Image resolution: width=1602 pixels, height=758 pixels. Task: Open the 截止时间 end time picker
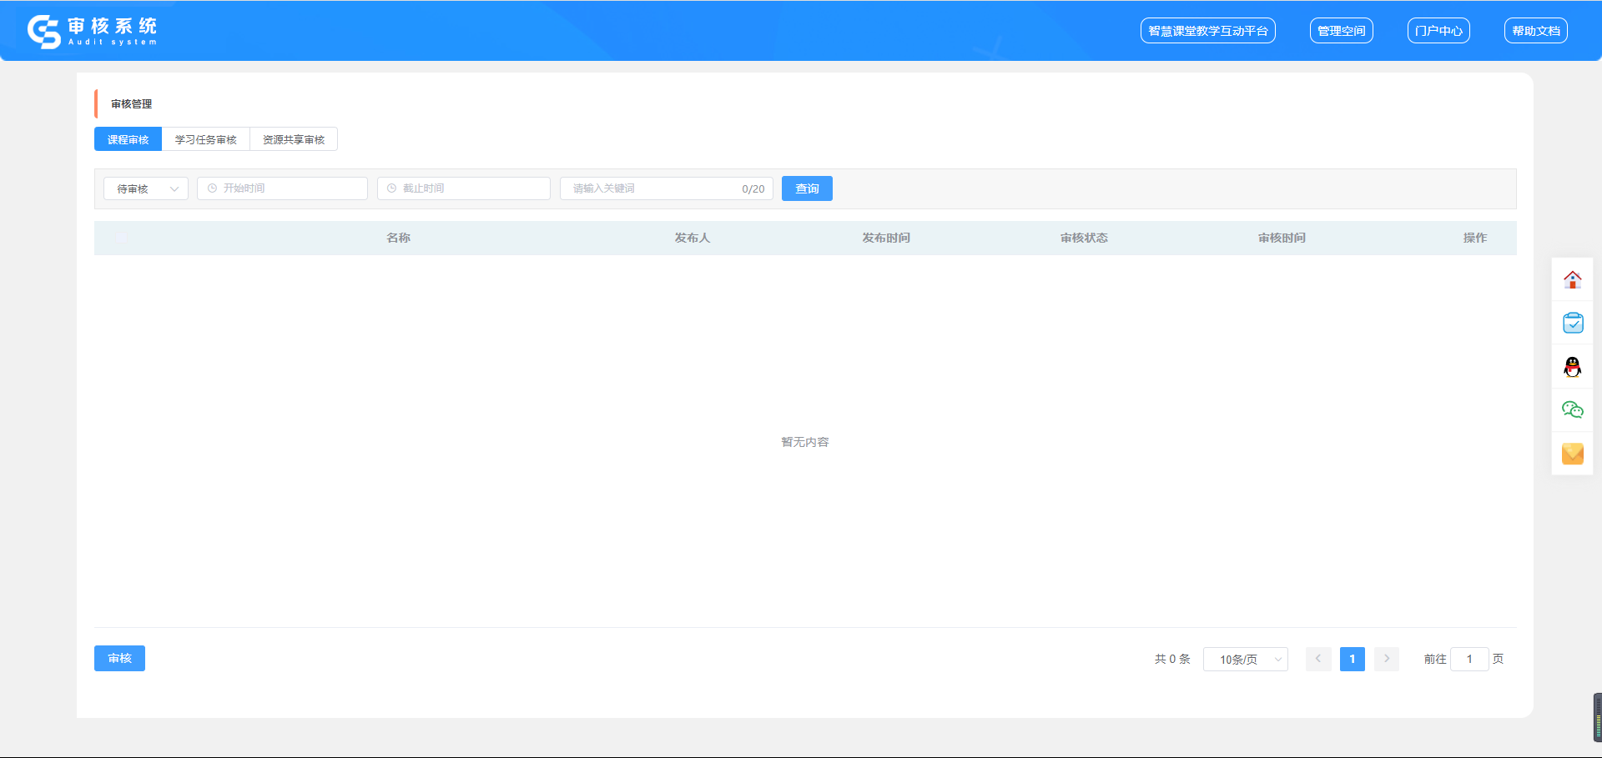pyautogui.click(x=463, y=188)
